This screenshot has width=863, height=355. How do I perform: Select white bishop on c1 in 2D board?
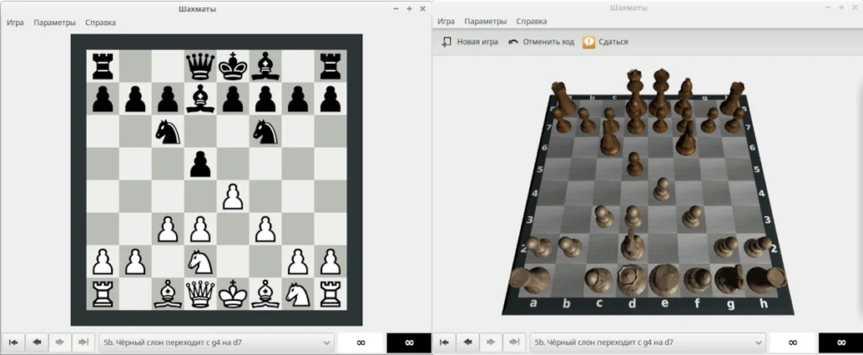(168, 294)
